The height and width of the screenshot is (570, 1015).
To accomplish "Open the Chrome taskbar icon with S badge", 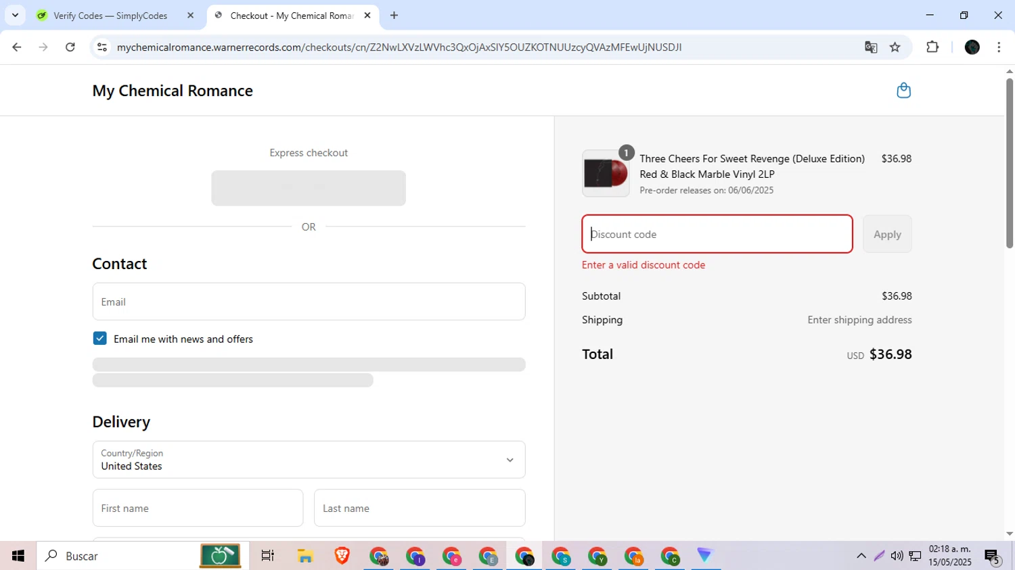I will tap(561, 556).
